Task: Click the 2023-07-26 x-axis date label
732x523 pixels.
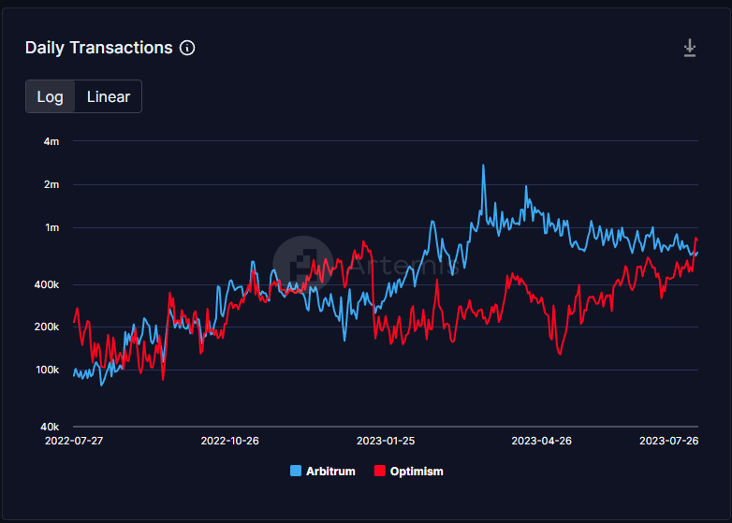Action: [668, 440]
